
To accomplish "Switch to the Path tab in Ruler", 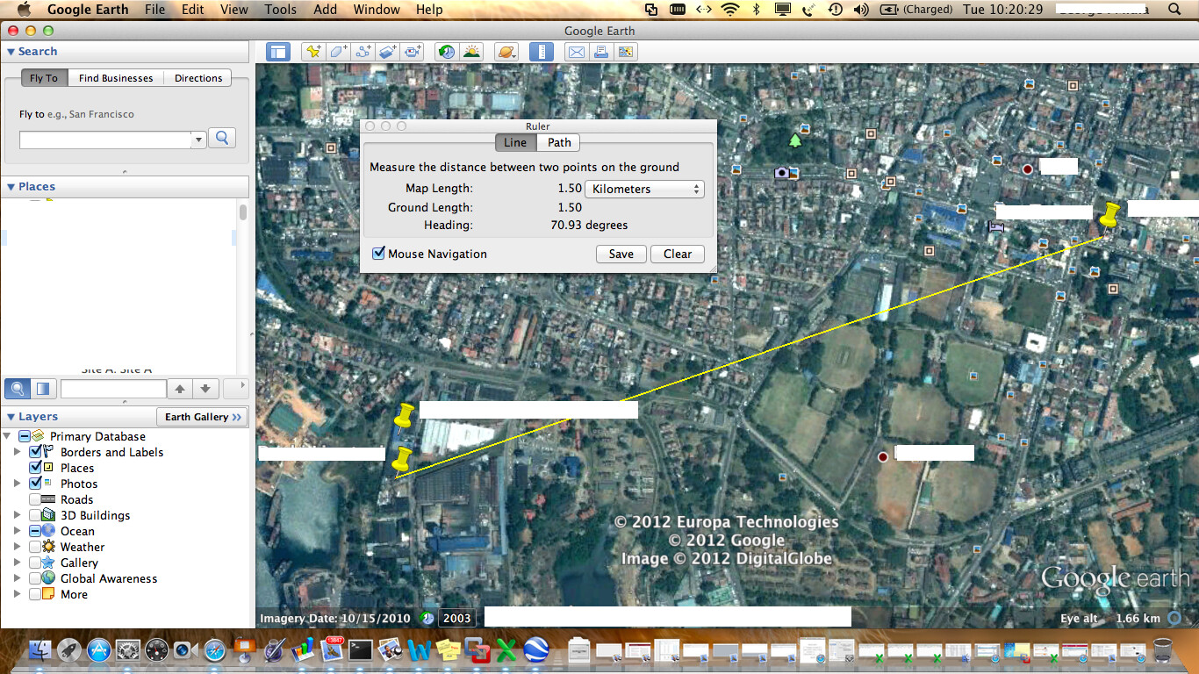I will 558,142.
